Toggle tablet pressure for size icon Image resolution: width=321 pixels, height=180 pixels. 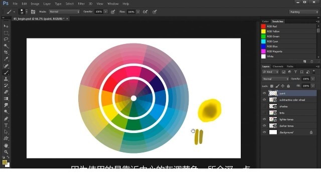click(154, 12)
